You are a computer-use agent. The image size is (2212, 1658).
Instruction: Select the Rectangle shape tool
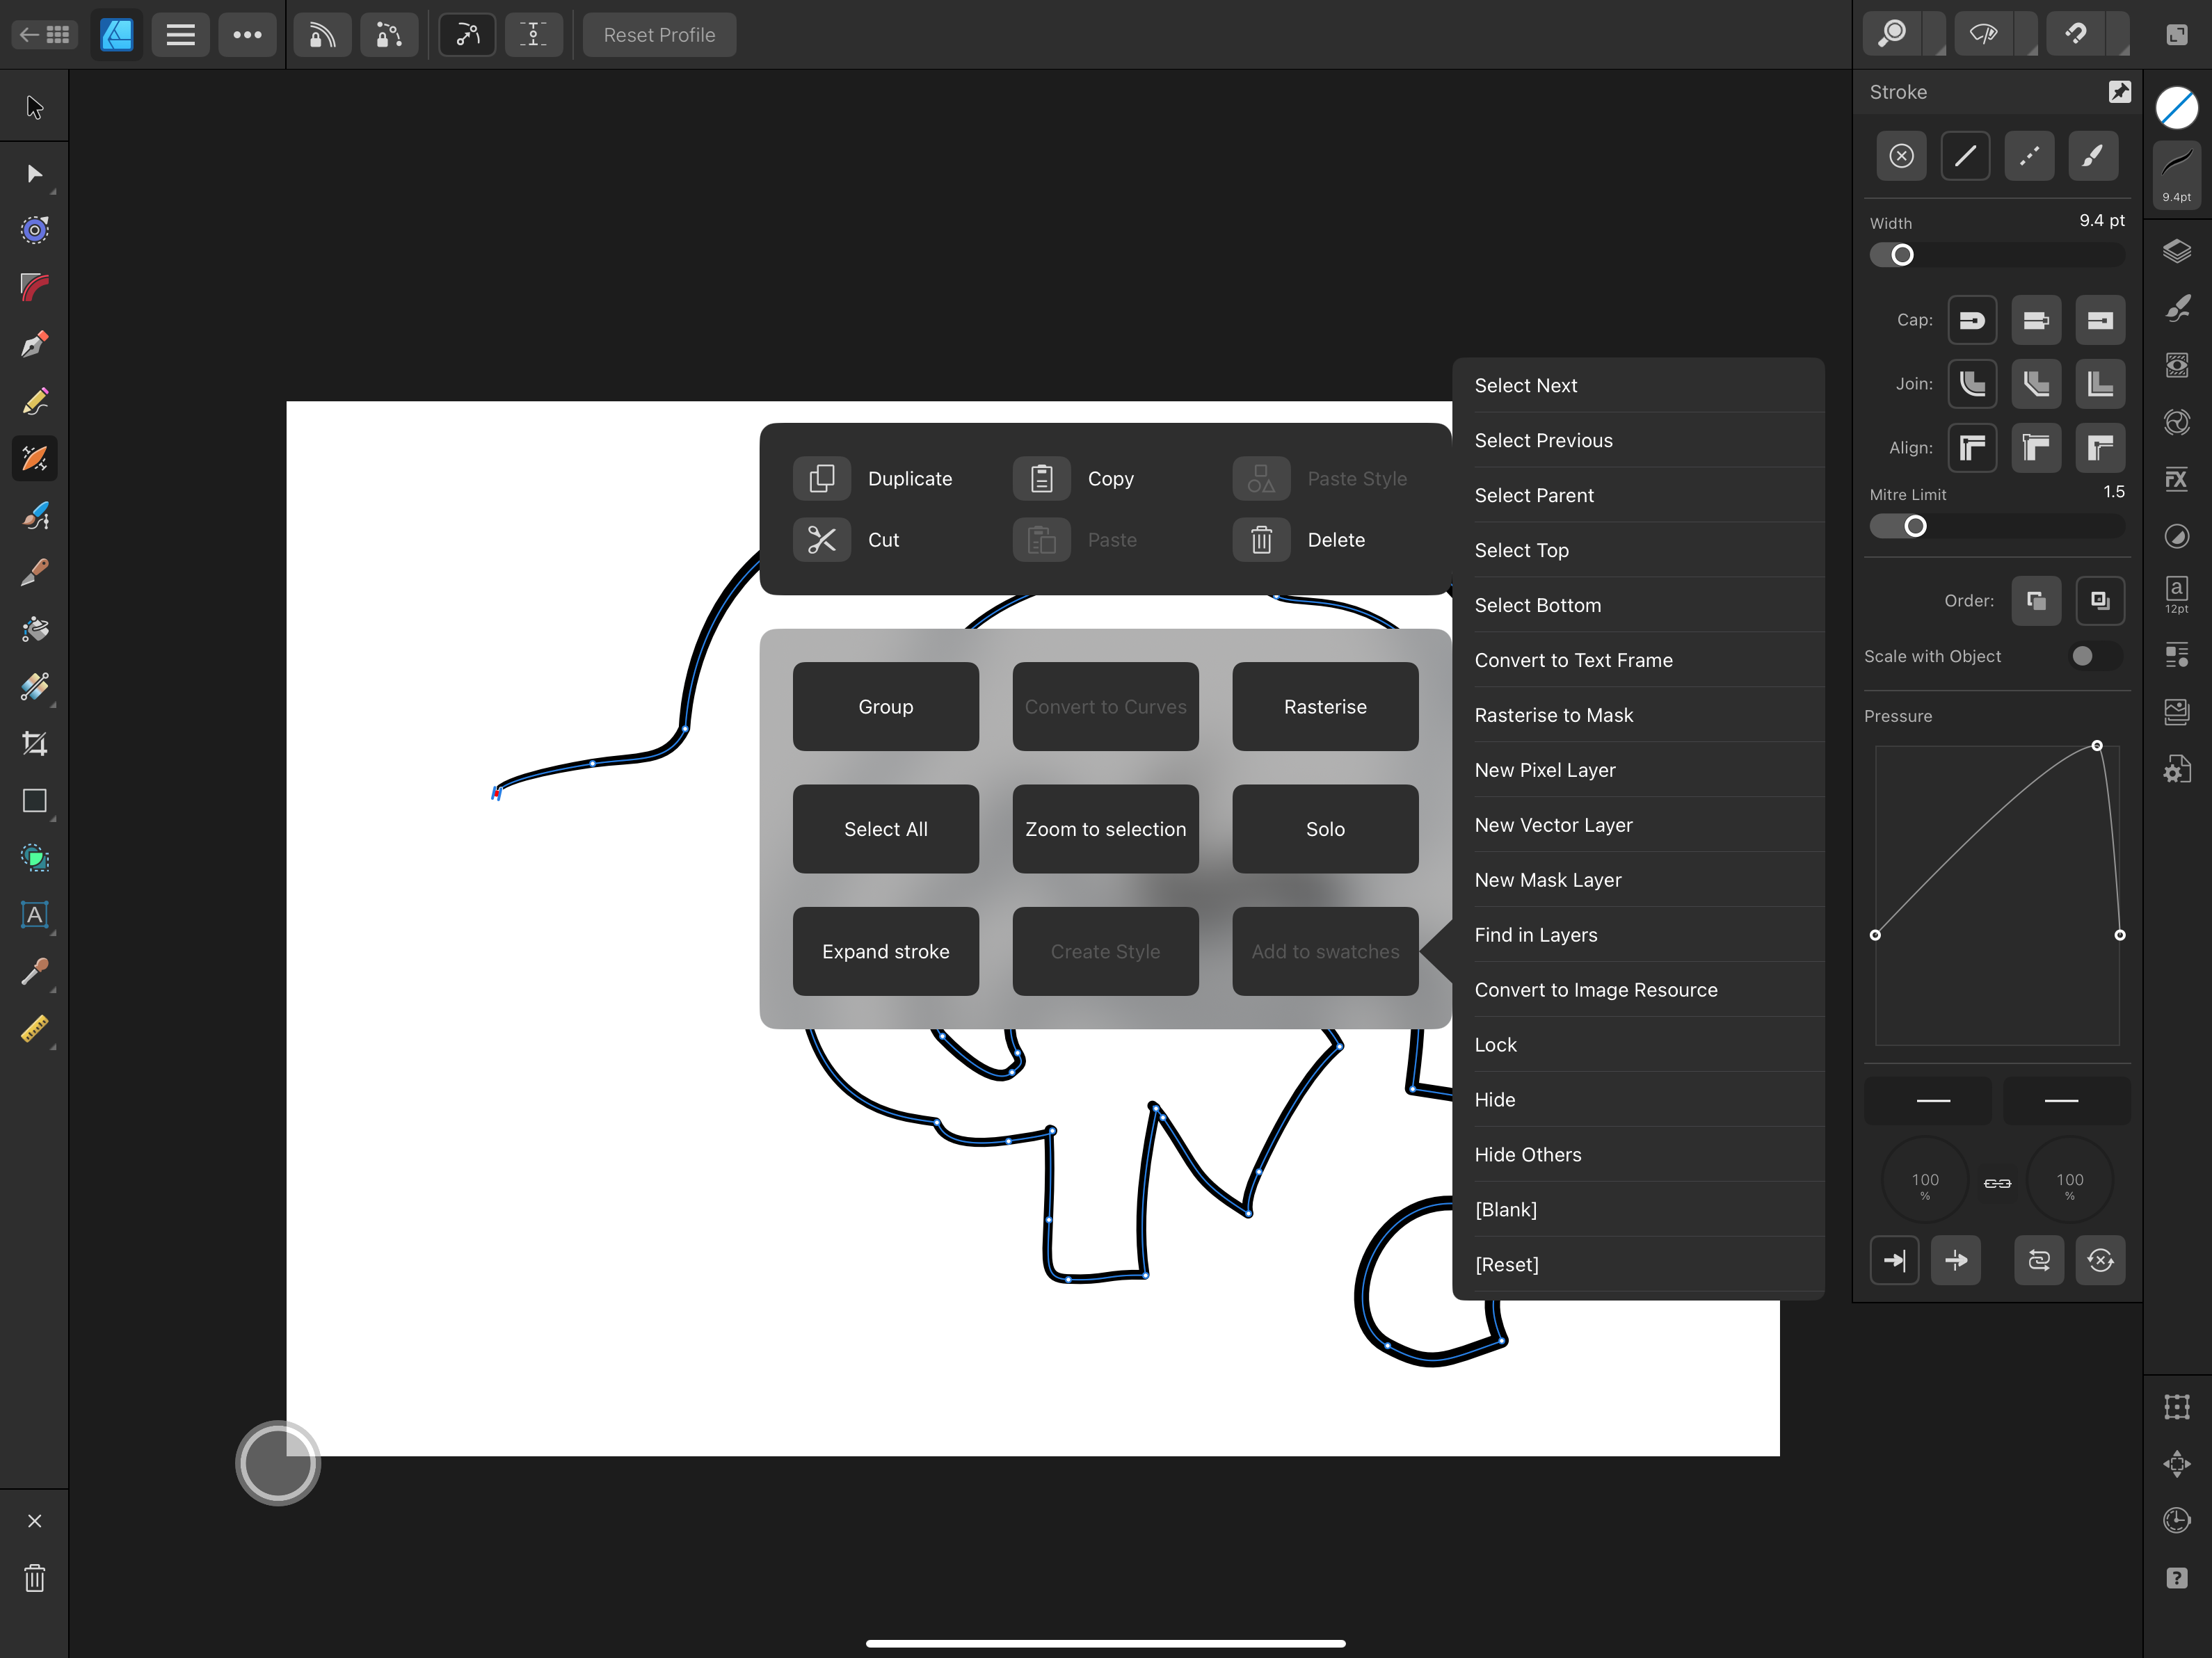pyautogui.click(x=34, y=801)
